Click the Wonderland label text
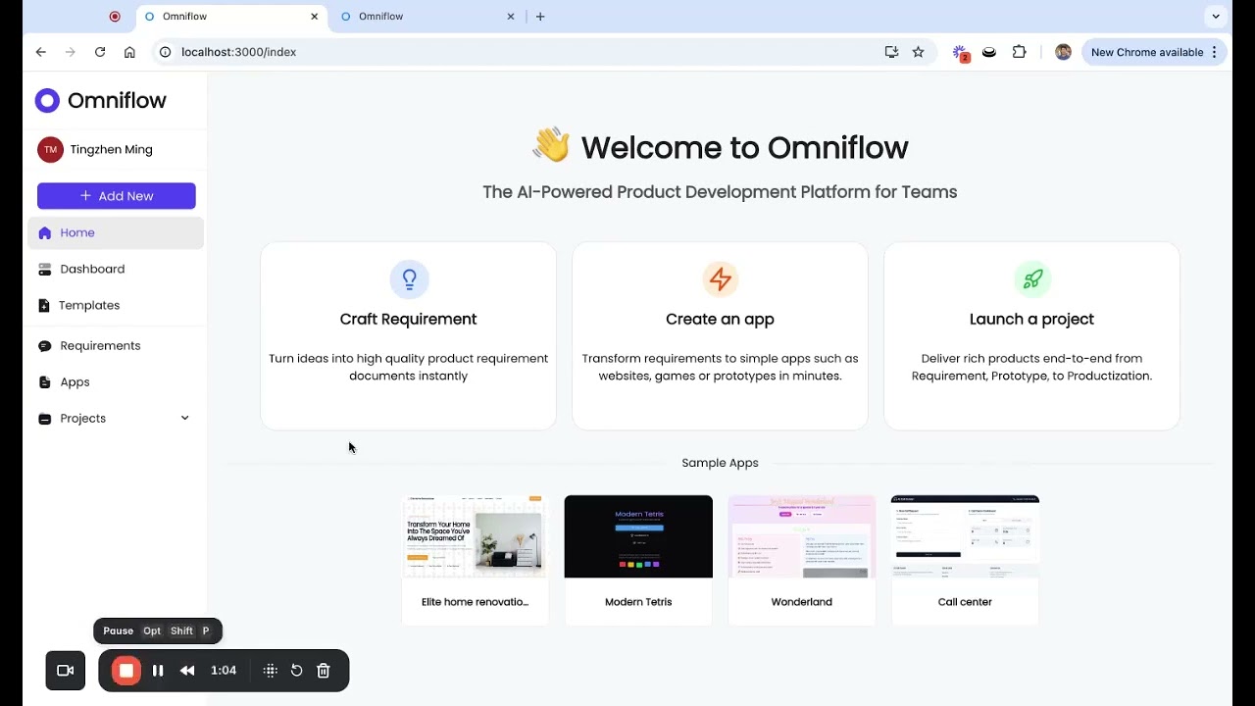This screenshot has width=1255, height=706. 802,602
